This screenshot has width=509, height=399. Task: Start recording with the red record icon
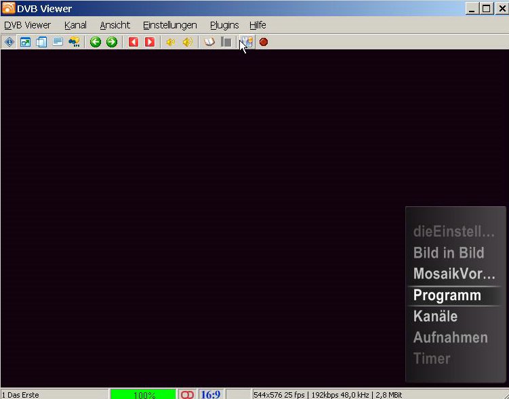264,42
